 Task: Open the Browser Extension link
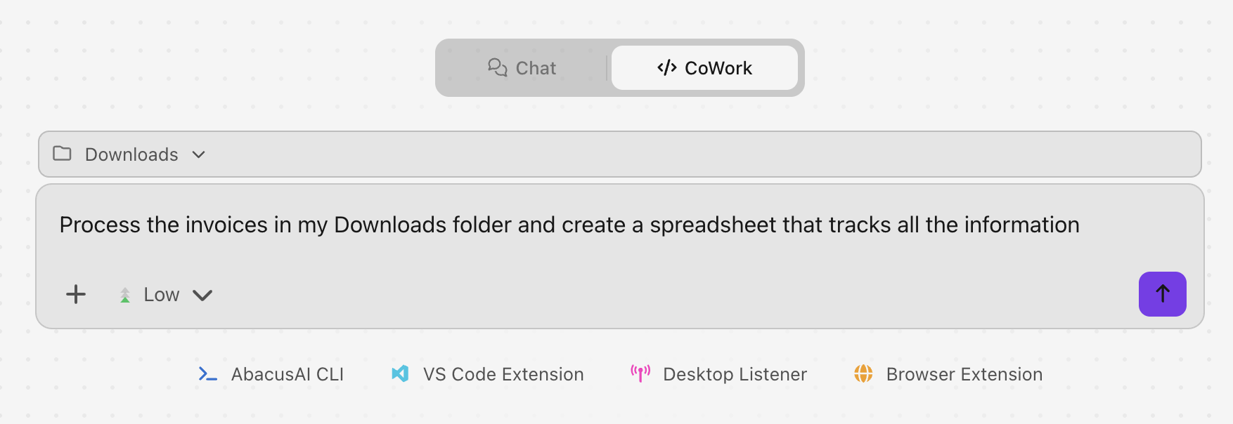tap(964, 374)
